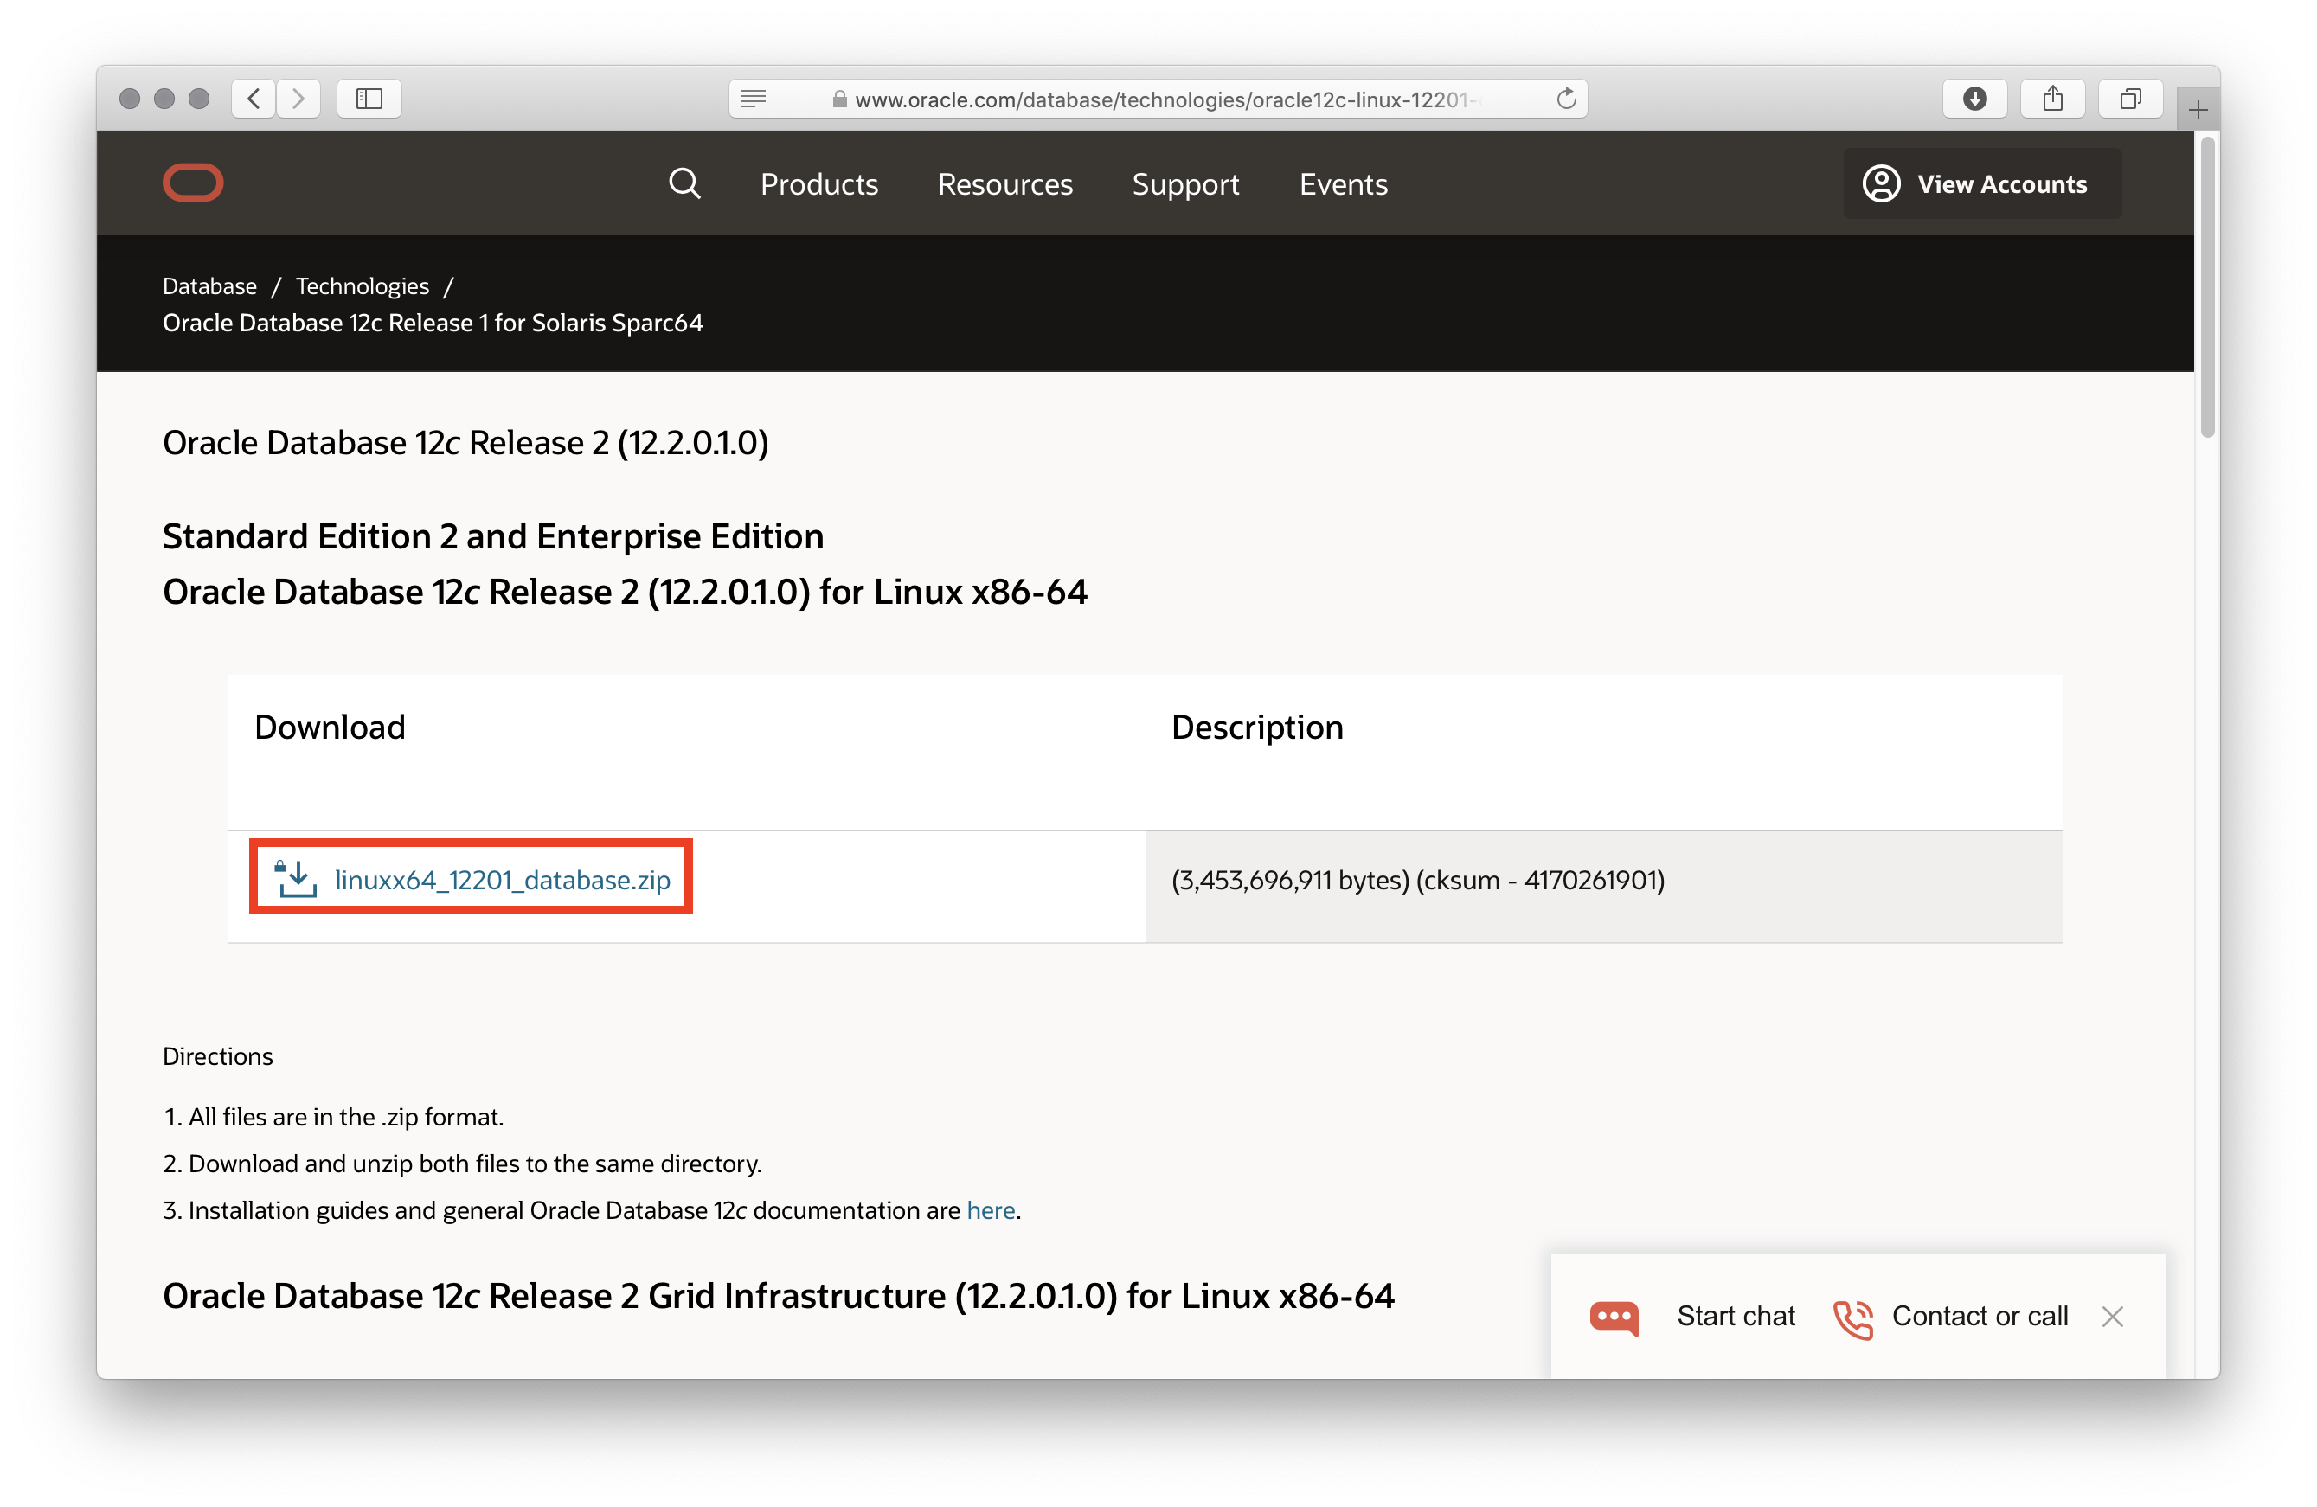Follow the Technologies breadcrumb link

(x=363, y=286)
